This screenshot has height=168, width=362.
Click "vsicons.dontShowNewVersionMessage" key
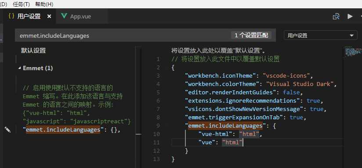tap(244, 109)
